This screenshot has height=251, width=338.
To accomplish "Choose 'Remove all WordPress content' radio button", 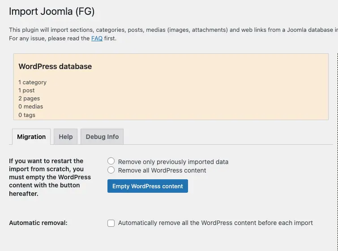I will [111, 170].
